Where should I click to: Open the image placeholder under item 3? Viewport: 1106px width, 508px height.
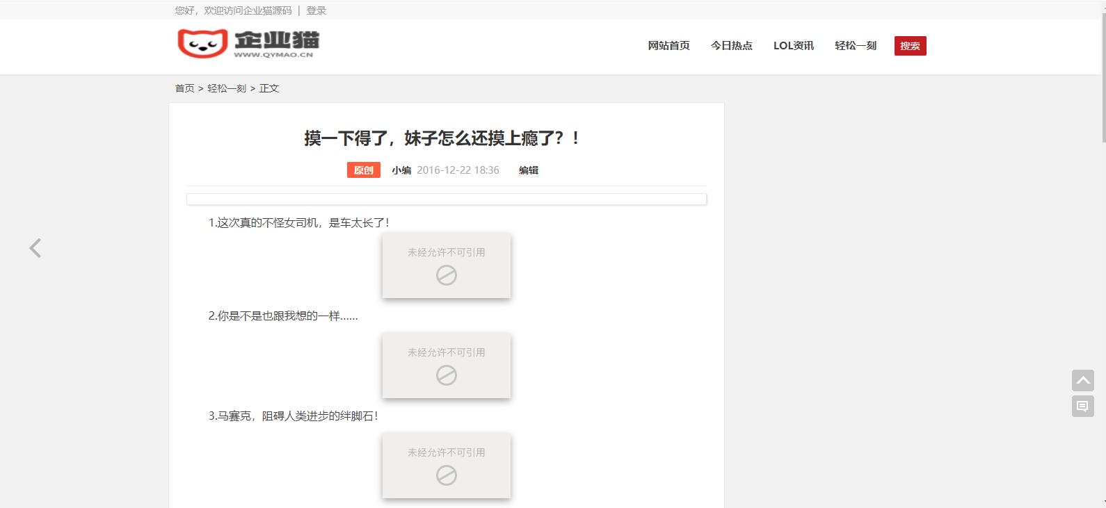[446, 466]
